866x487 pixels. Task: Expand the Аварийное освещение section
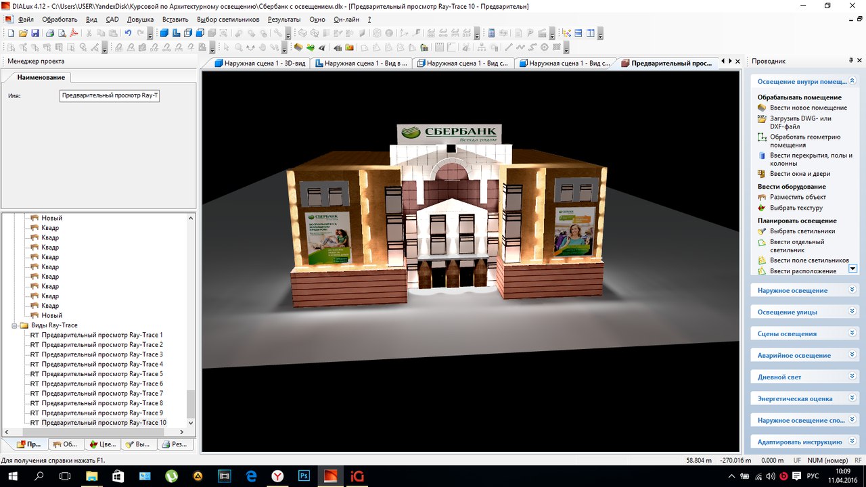[804, 355]
